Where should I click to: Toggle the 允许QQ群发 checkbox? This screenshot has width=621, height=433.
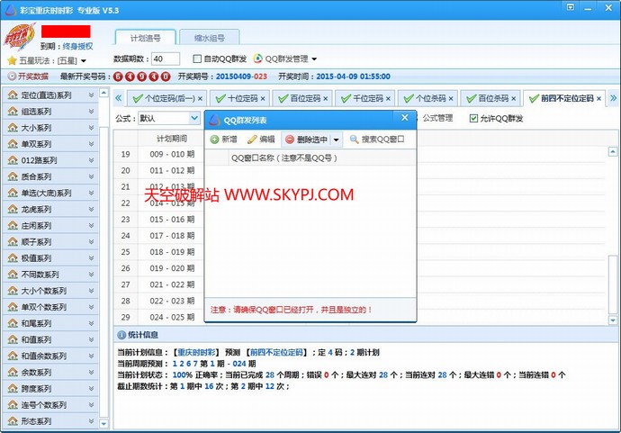pyautogui.click(x=474, y=118)
